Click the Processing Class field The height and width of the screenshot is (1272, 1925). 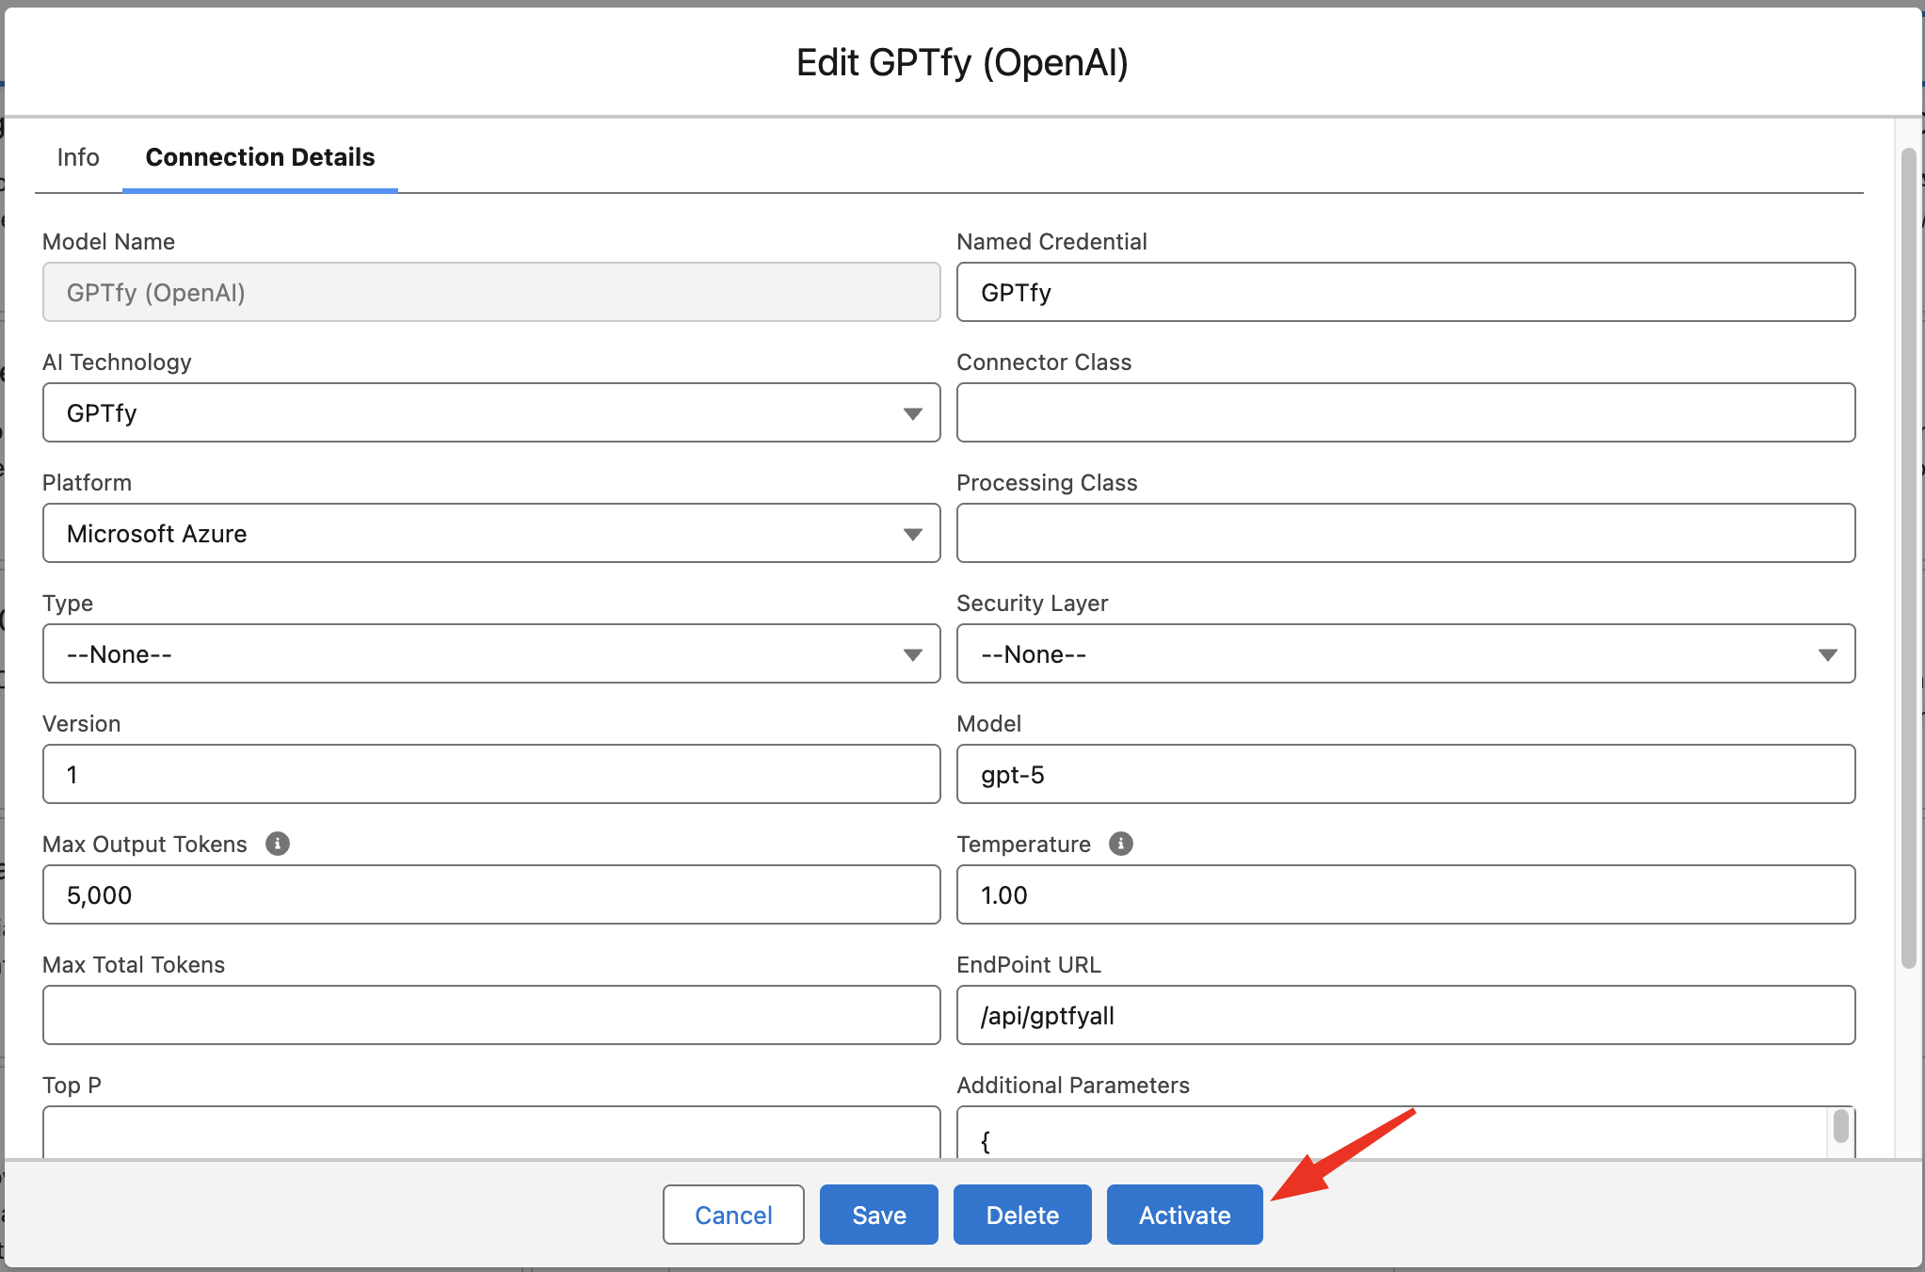(x=1405, y=533)
